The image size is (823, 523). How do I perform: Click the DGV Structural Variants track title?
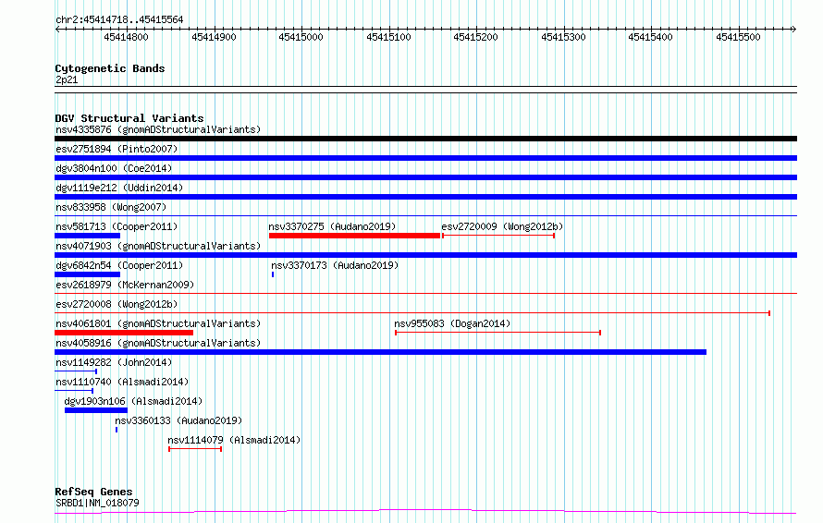[129, 118]
